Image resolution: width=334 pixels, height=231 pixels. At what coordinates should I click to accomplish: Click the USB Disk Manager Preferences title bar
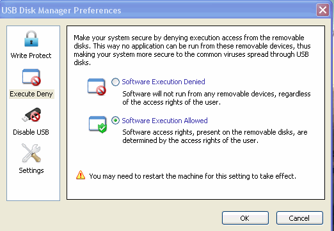(x=158, y=10)
